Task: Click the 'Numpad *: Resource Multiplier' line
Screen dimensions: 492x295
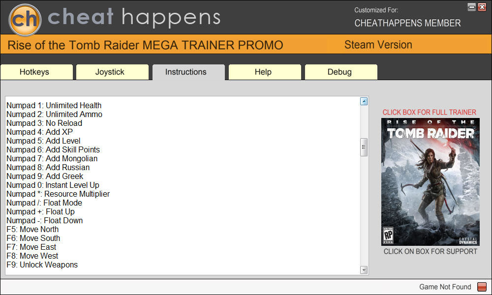Action: coord(58,194)
